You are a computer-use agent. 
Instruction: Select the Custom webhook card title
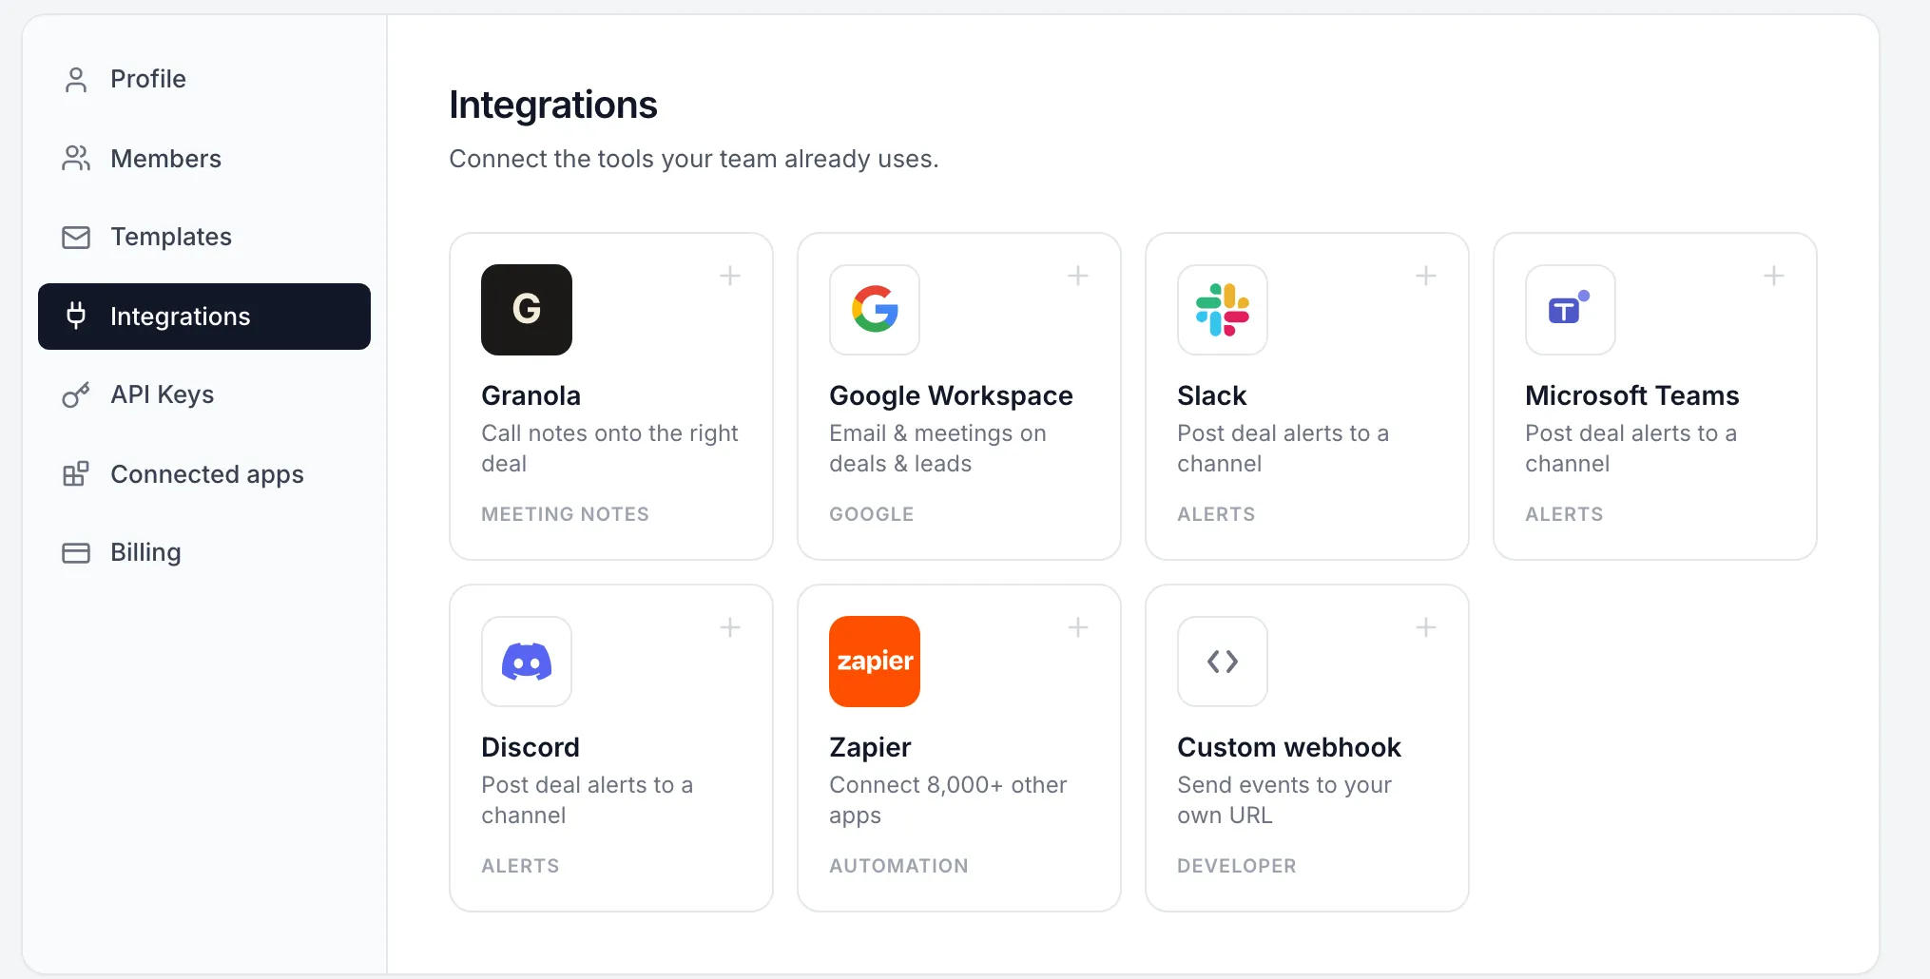point(1289,747)
